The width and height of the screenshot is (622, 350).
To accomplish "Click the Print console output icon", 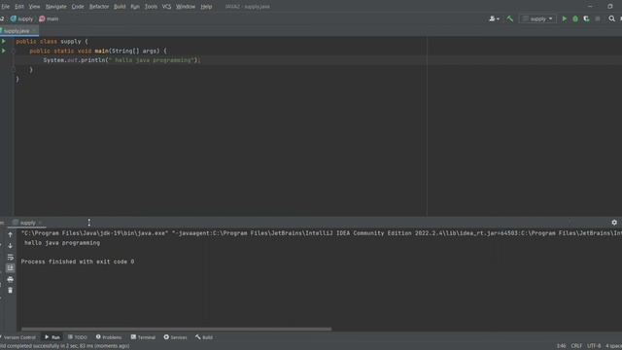I will point(11,279).
